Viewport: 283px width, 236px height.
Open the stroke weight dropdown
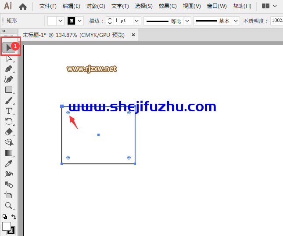coord(137,21)
